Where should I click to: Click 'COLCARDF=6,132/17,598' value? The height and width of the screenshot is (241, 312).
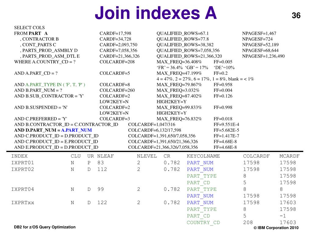tap(155, 130)
